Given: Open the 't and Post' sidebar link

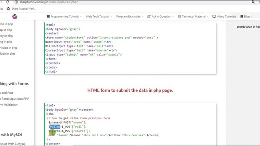Looking at the screenshot, I should pyautogui.click(x=6, y=93).
